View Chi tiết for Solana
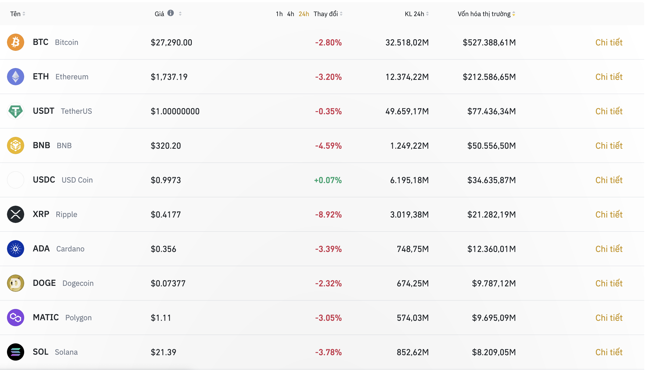Viewport: 648px width, 370px height. click(609, 352)
